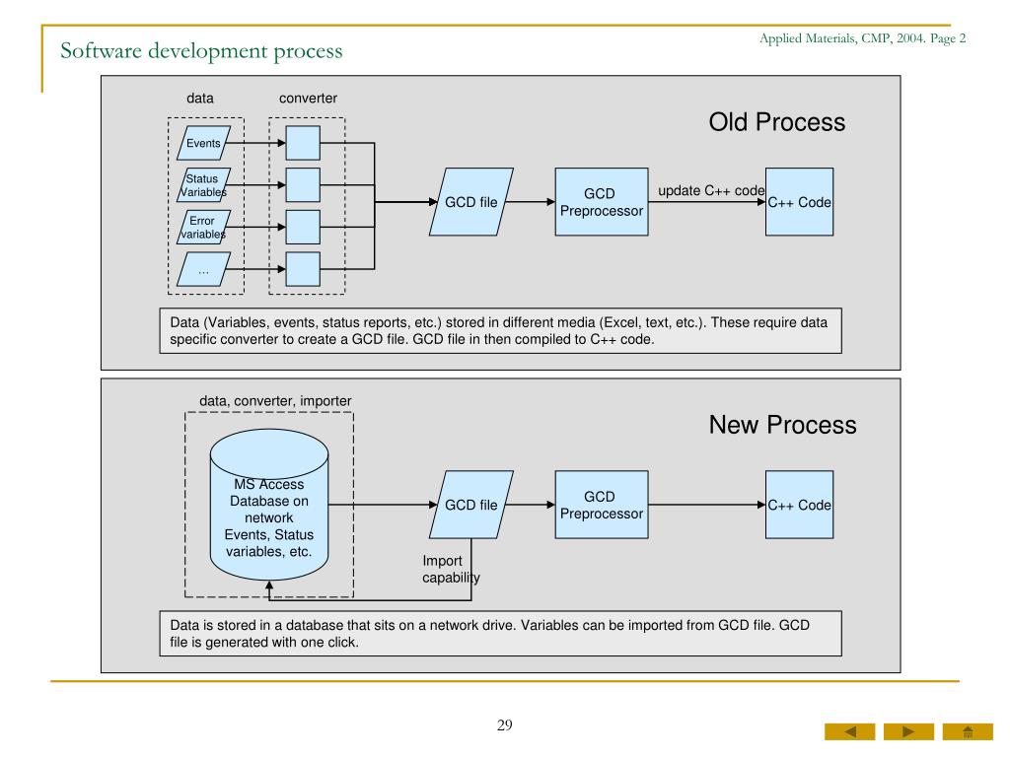1010x757 pixels.
Task: Click the converter box next to Events
Action: (303, 143)
